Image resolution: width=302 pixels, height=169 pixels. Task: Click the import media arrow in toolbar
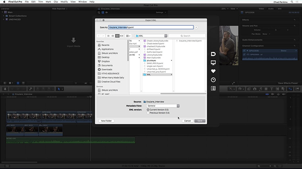coord(5,89)
